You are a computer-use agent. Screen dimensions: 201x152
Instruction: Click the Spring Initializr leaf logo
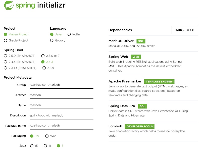click(x=9, y=5)
